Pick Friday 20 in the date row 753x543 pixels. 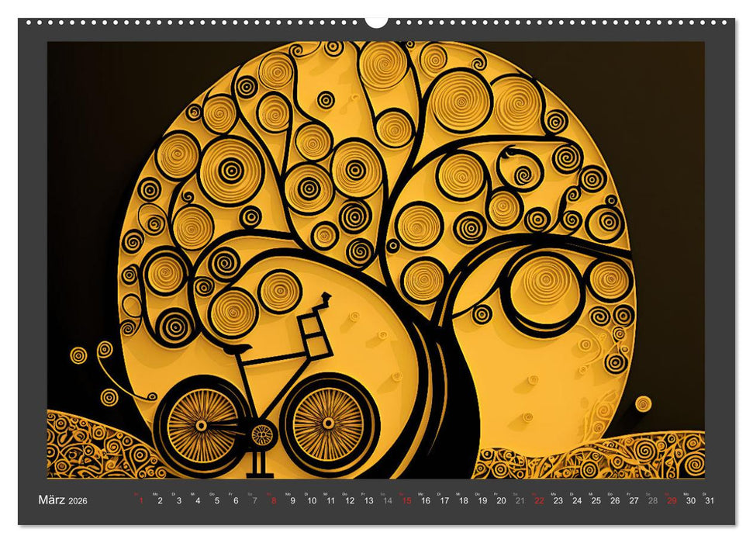[x=500, y=500]
